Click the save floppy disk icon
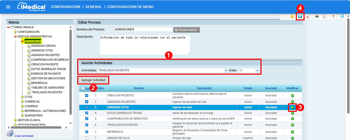The height and width of the screenshot is (140, 350). pyautogui.click(x=300, y=16)
